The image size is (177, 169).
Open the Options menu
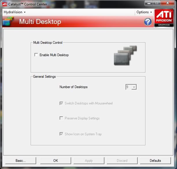(x=144, y=12)
